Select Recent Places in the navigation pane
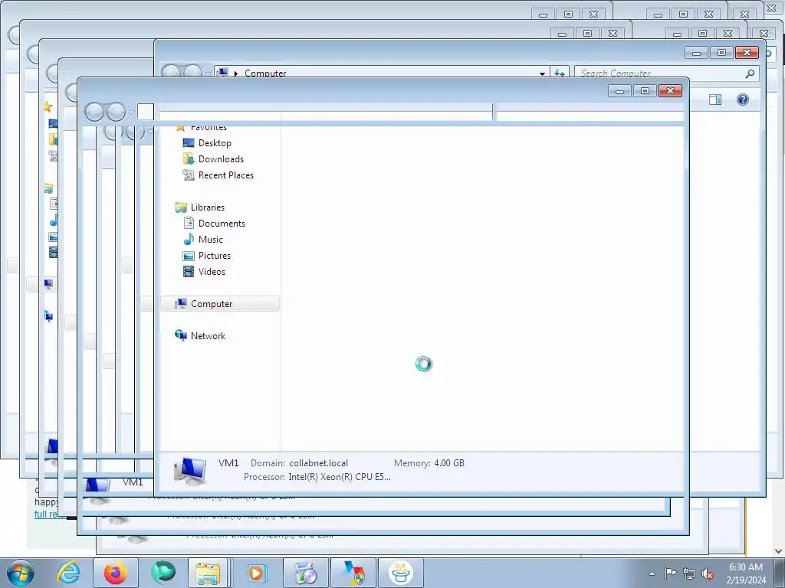Viewport: 785px width, 588px height. (225, 175)
